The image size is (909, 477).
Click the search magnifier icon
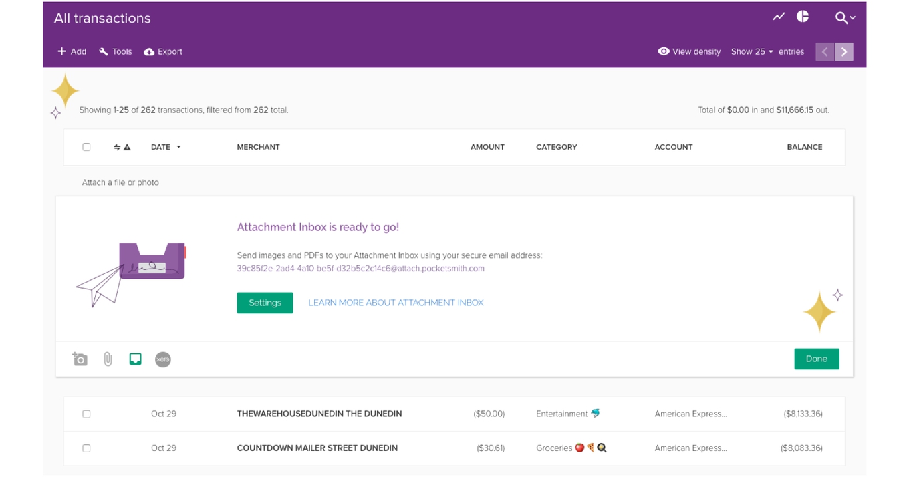click(841, 18)
